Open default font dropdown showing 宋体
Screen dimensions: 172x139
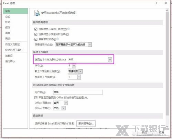tap(110, 60)
